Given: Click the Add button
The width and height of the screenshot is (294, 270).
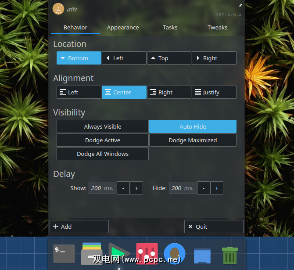Looking at the screenshot, I should point(79,227).
